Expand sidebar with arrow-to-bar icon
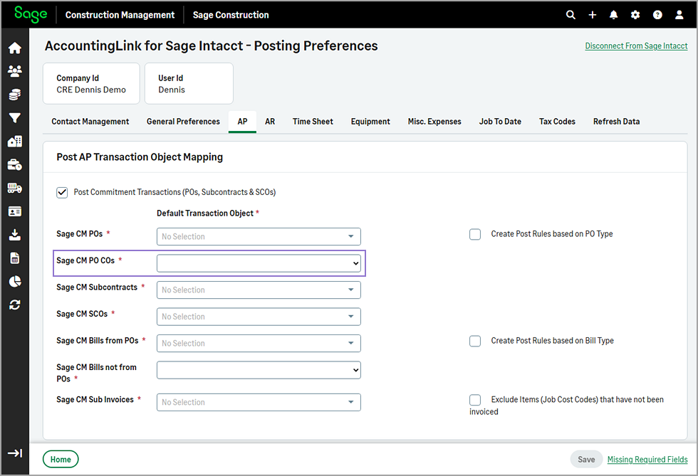This screenshot has height=476, width=698. click(x=15, y=453)
